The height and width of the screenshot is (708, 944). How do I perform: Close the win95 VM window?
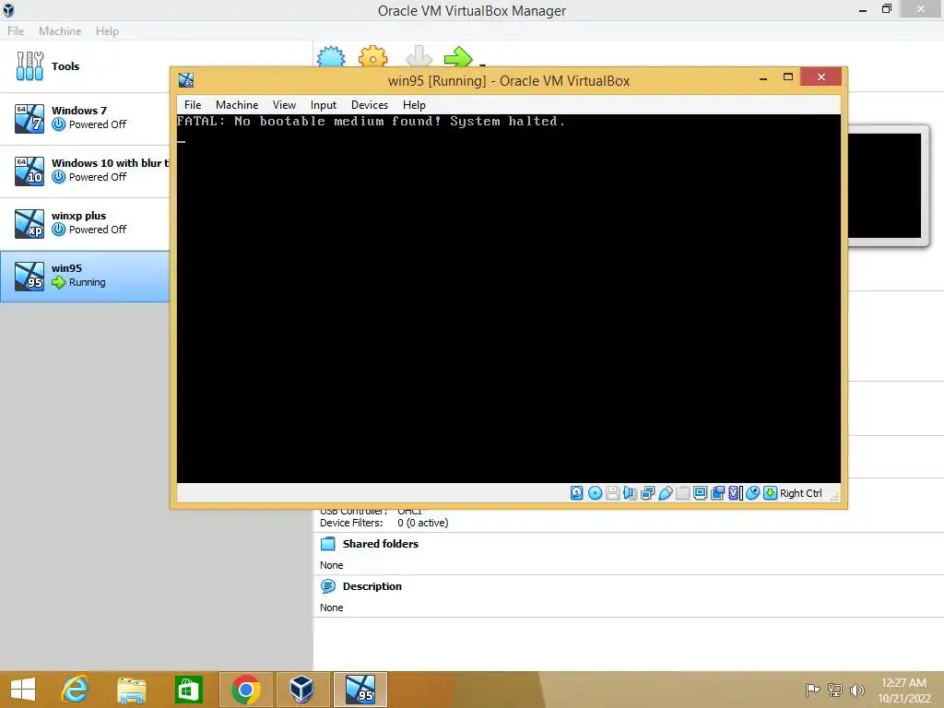820,77
